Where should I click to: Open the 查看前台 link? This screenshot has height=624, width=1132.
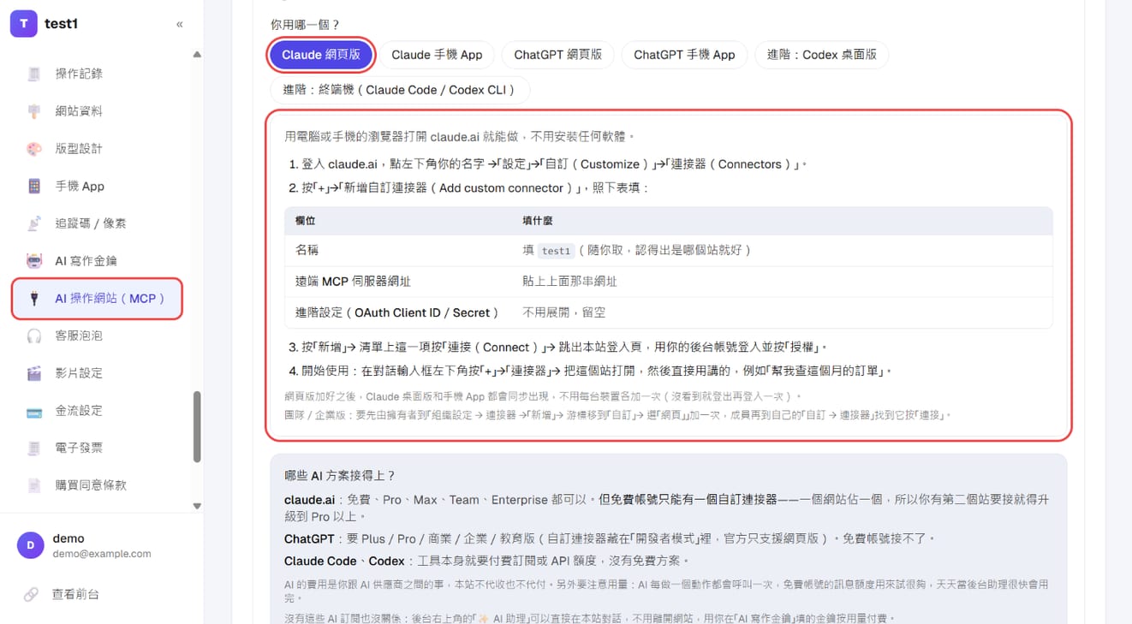pos(75,594)
